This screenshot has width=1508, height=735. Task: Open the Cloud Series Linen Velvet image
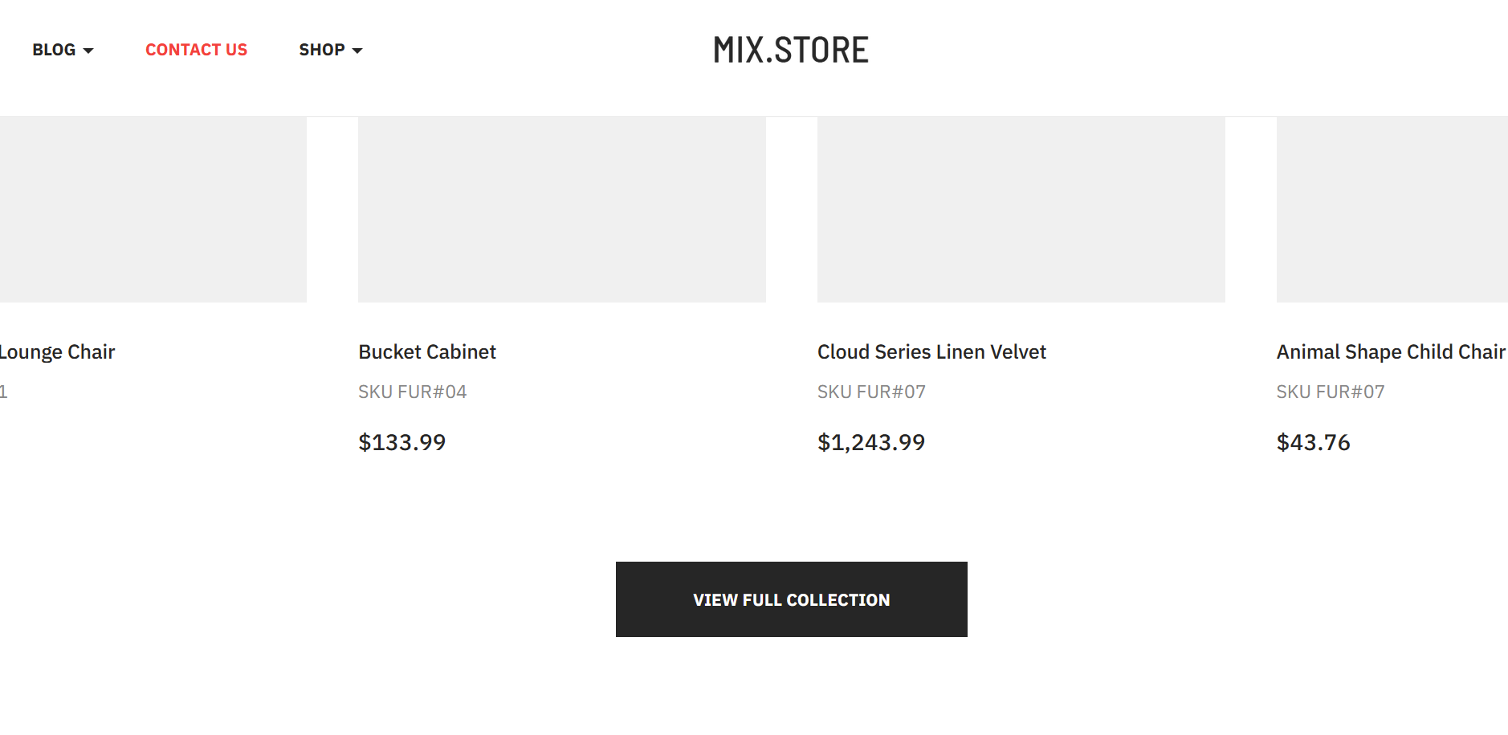click(1021, 209)
